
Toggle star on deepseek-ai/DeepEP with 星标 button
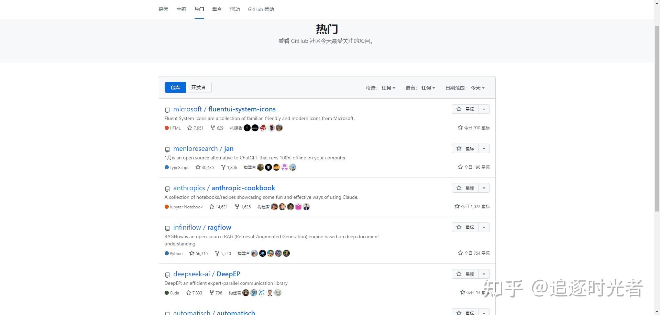pos(466,274)
